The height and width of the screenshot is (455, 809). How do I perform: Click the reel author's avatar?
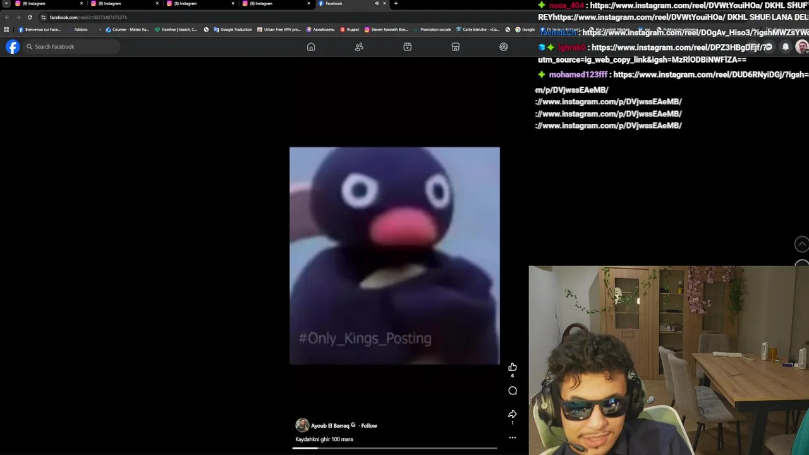302,425
